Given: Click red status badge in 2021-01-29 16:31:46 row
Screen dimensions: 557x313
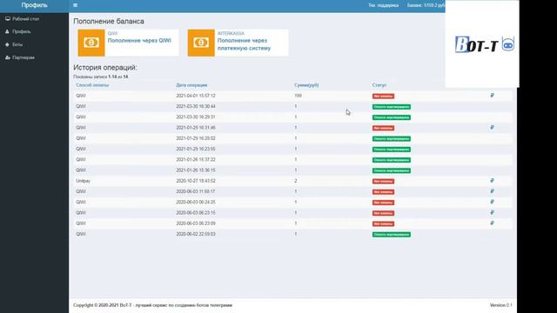Looking at the screenshot, I should (383, 128).
